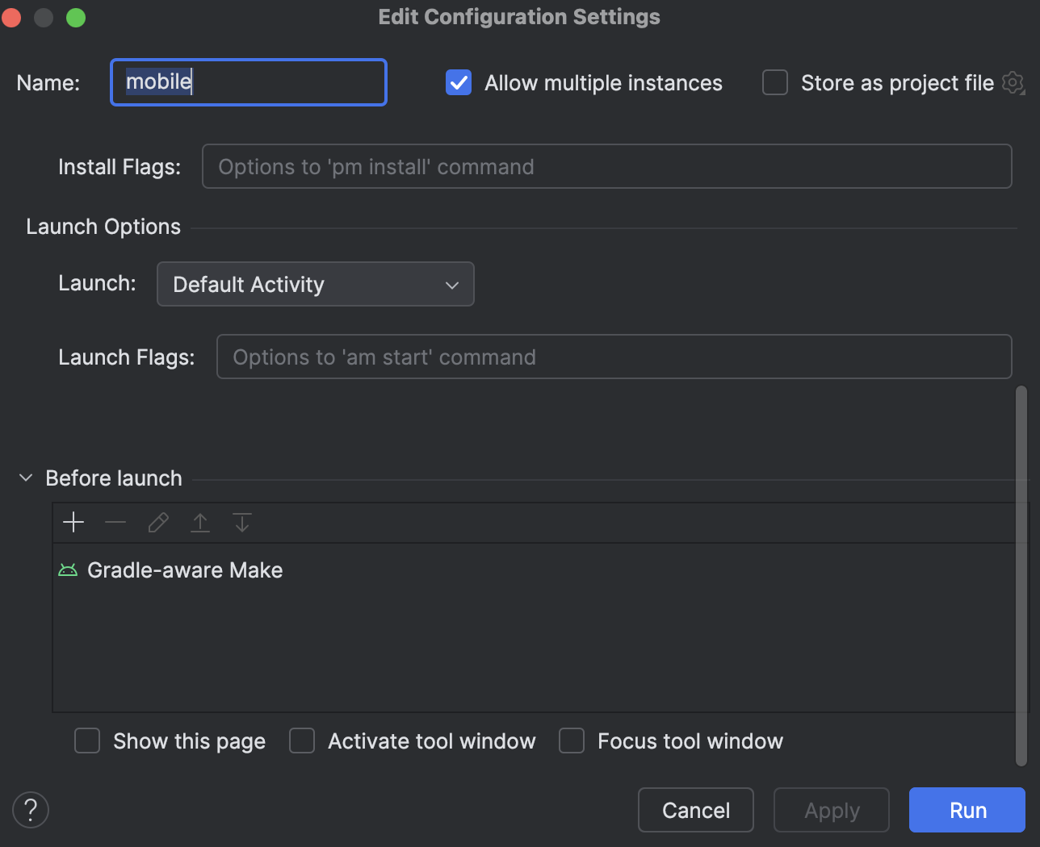Tick the Focus tool window checkbox
Screen dimensions: 1040x847
[572, 741]
